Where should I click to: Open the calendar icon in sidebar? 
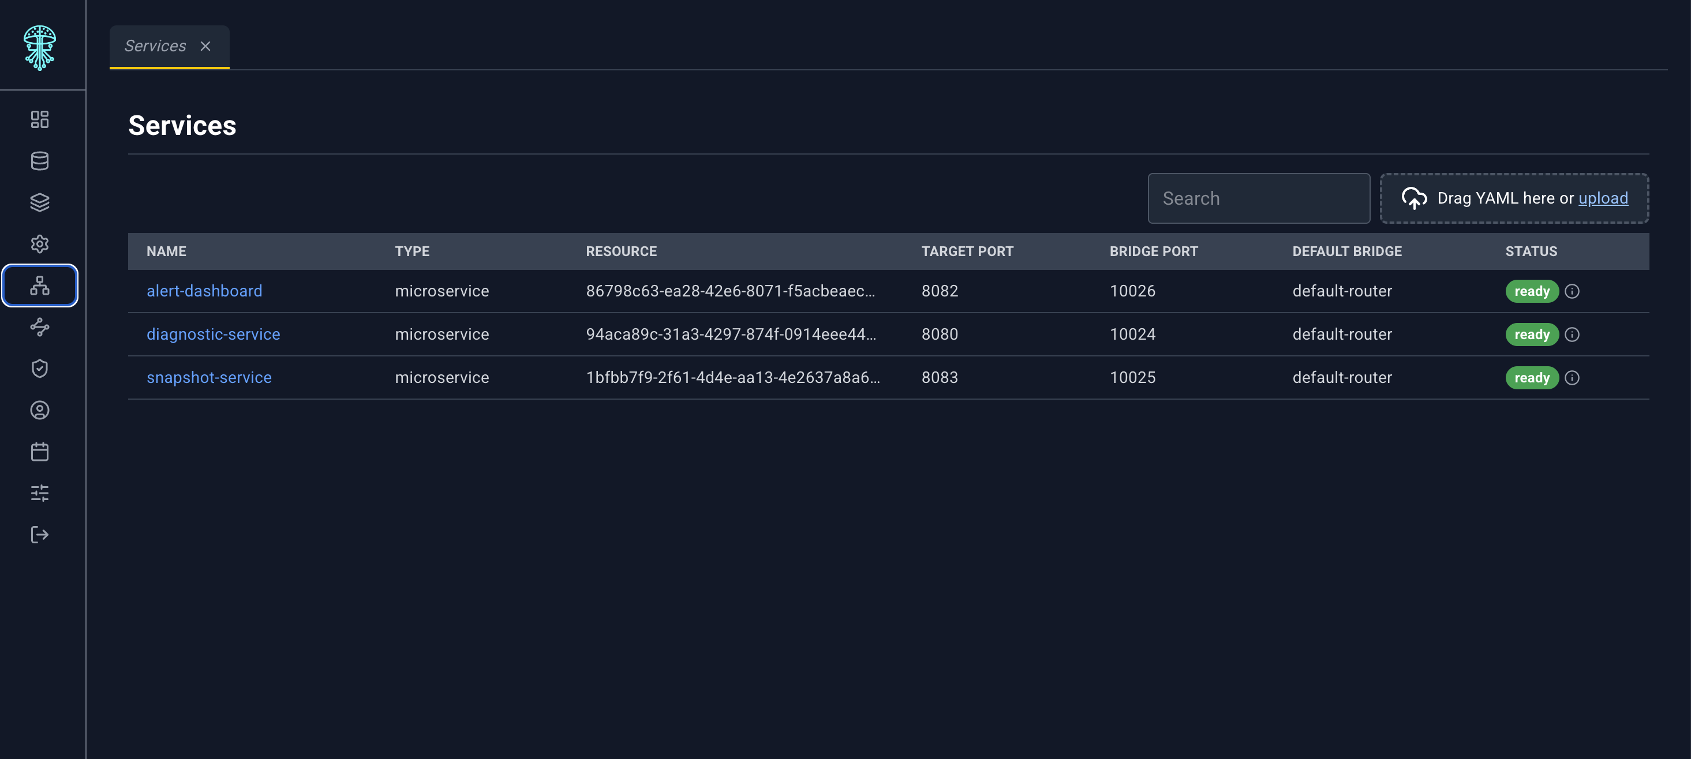pos(39,452)
